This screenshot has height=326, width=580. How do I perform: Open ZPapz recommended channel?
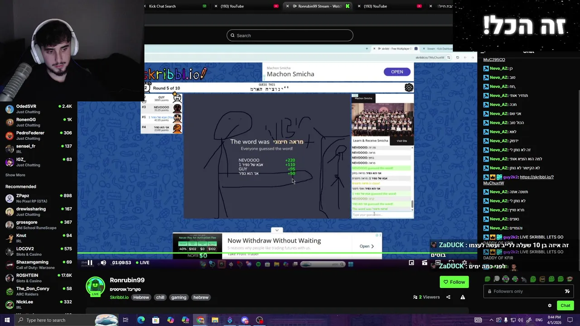39,198
